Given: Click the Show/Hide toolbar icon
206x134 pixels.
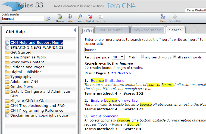Looking at the screenshot, I should point(175,18).
